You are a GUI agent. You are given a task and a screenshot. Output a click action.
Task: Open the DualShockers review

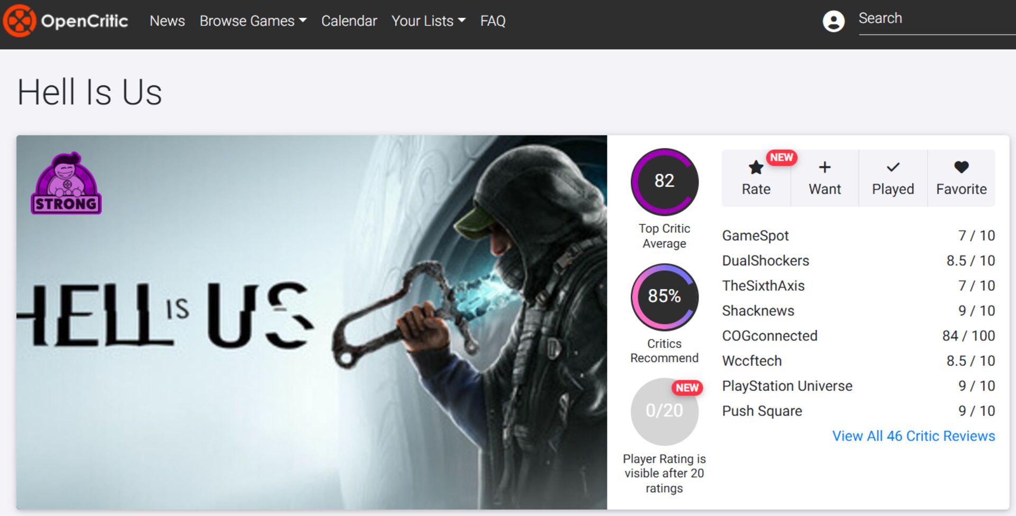tap(765, 261)
